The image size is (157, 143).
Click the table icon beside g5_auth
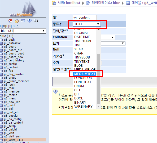1,40
